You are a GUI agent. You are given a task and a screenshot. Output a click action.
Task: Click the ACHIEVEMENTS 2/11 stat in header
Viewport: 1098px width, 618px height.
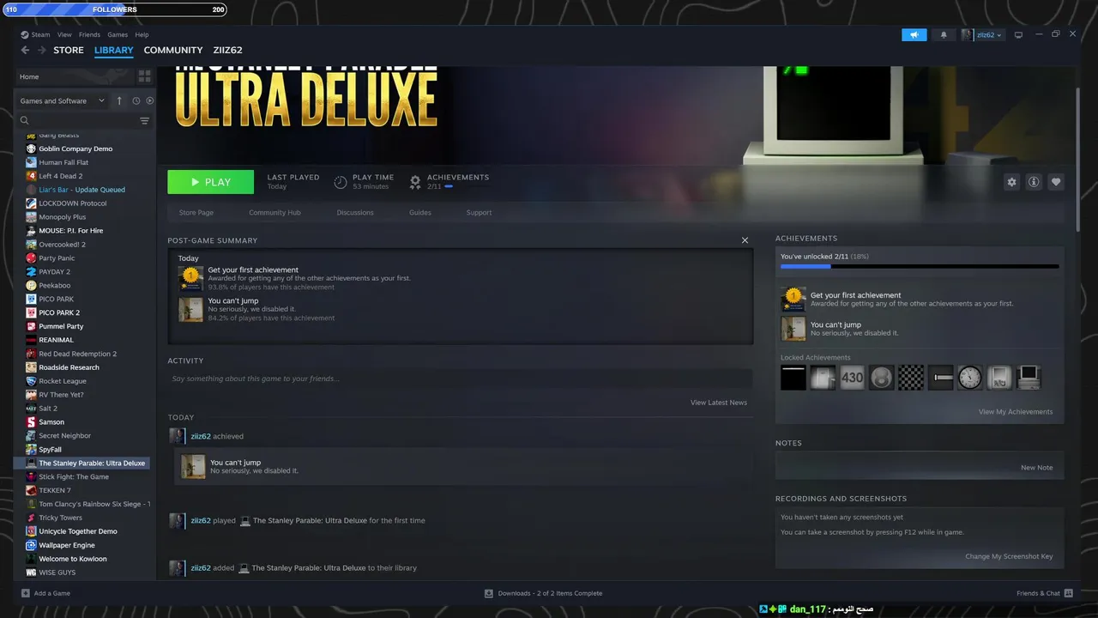point(449,181)
